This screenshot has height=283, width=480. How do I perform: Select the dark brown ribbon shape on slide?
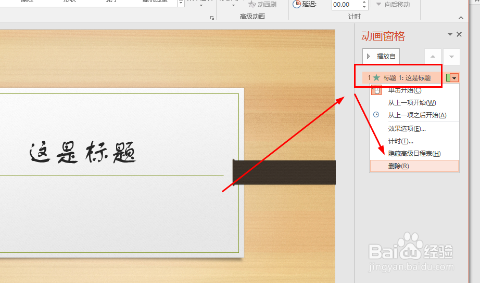click(x=284, y=172)
